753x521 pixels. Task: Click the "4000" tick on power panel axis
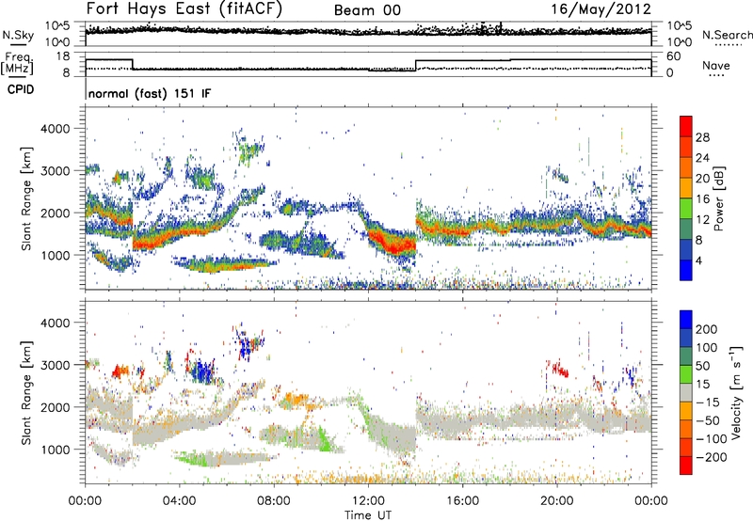56,129
